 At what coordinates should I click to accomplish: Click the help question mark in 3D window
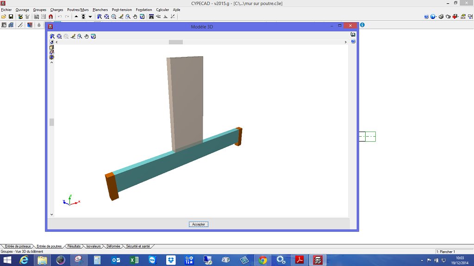pyautogui.click(x=353, y=41)
